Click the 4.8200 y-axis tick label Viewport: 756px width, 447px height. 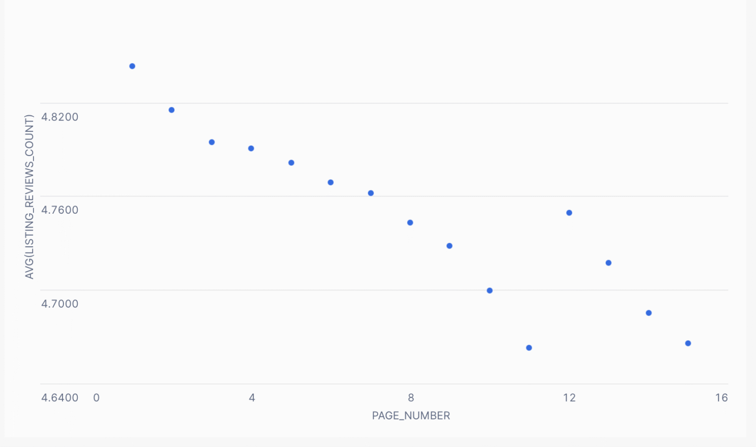[x=60, y=117]
